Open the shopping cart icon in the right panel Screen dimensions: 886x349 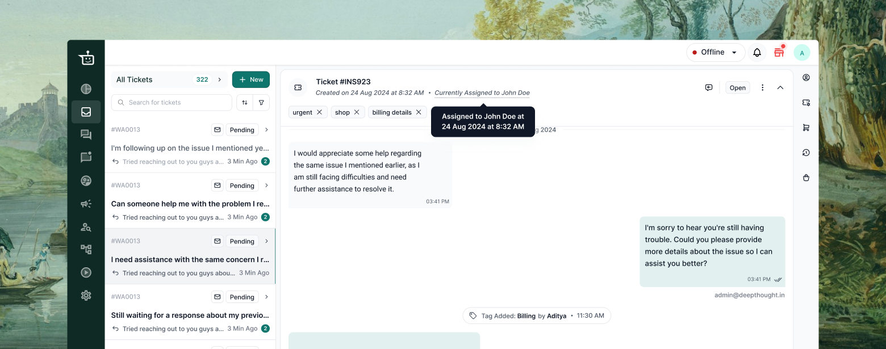coord(806,128)
